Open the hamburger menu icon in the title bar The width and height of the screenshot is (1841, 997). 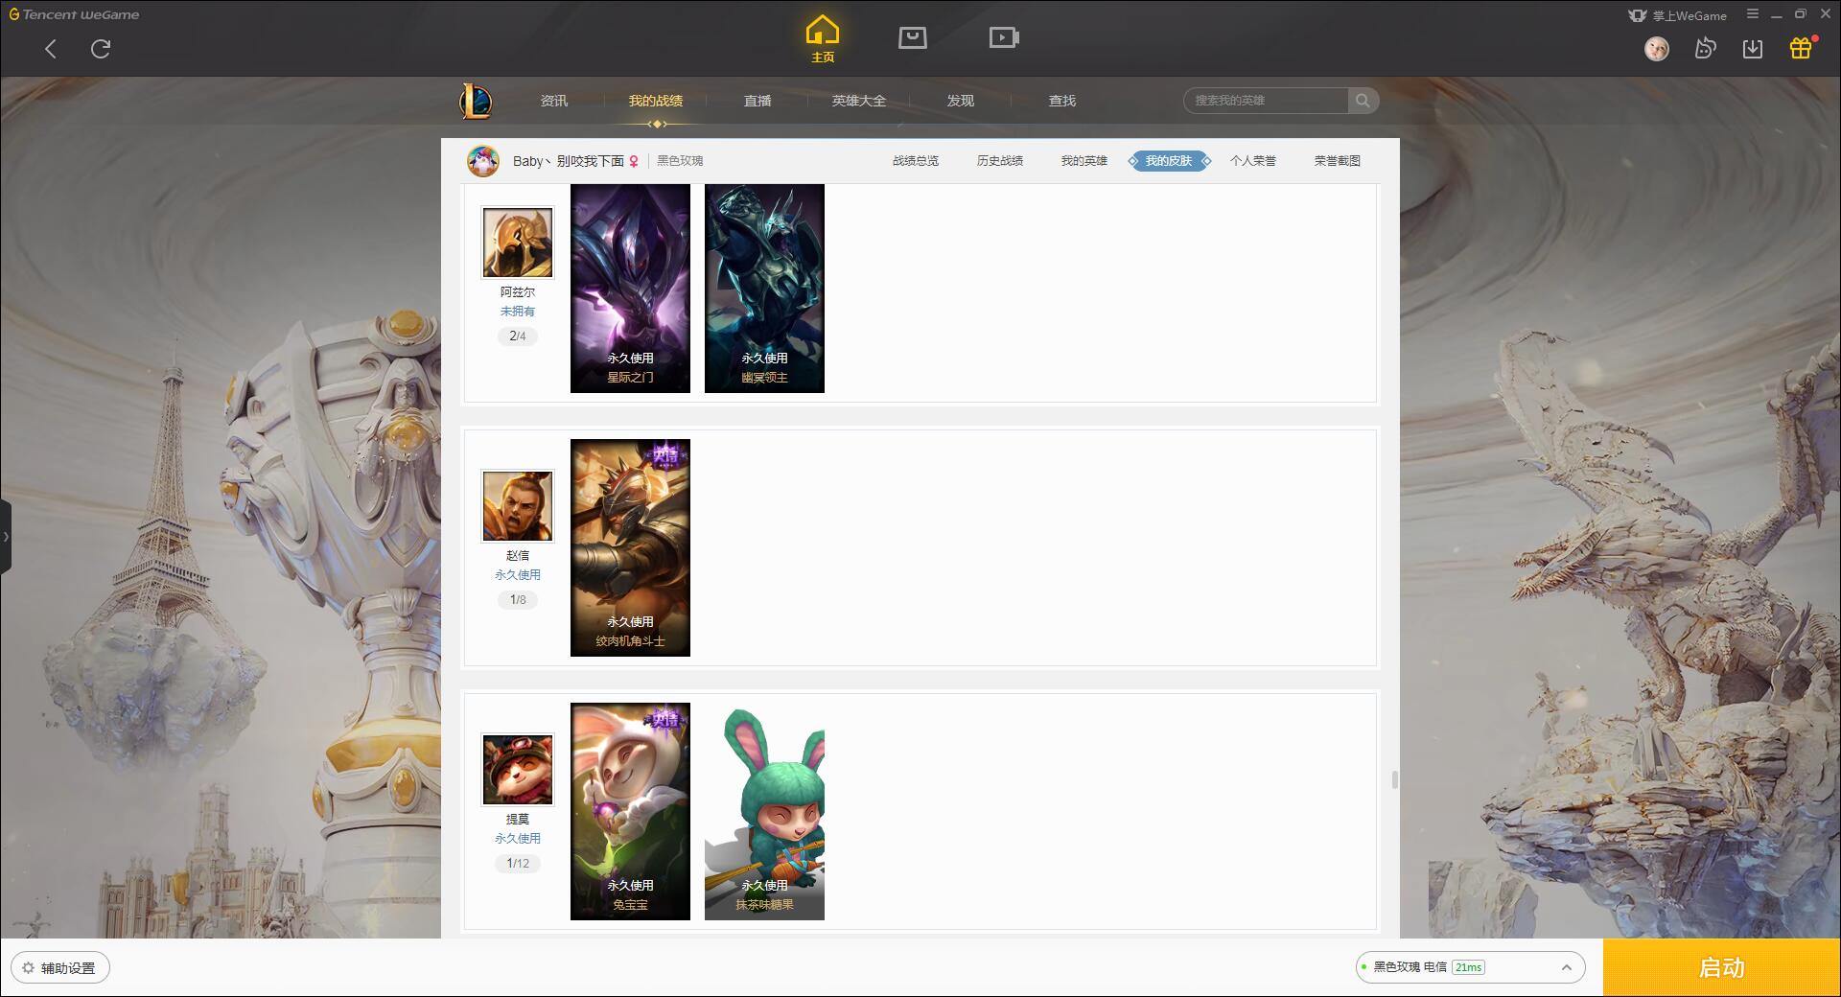tap(1753, 14)
